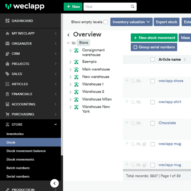Viewport: 191px width, 191px height.
Task: Check the first weclapp mug row checkbox
Action: [x=152, y=144]
